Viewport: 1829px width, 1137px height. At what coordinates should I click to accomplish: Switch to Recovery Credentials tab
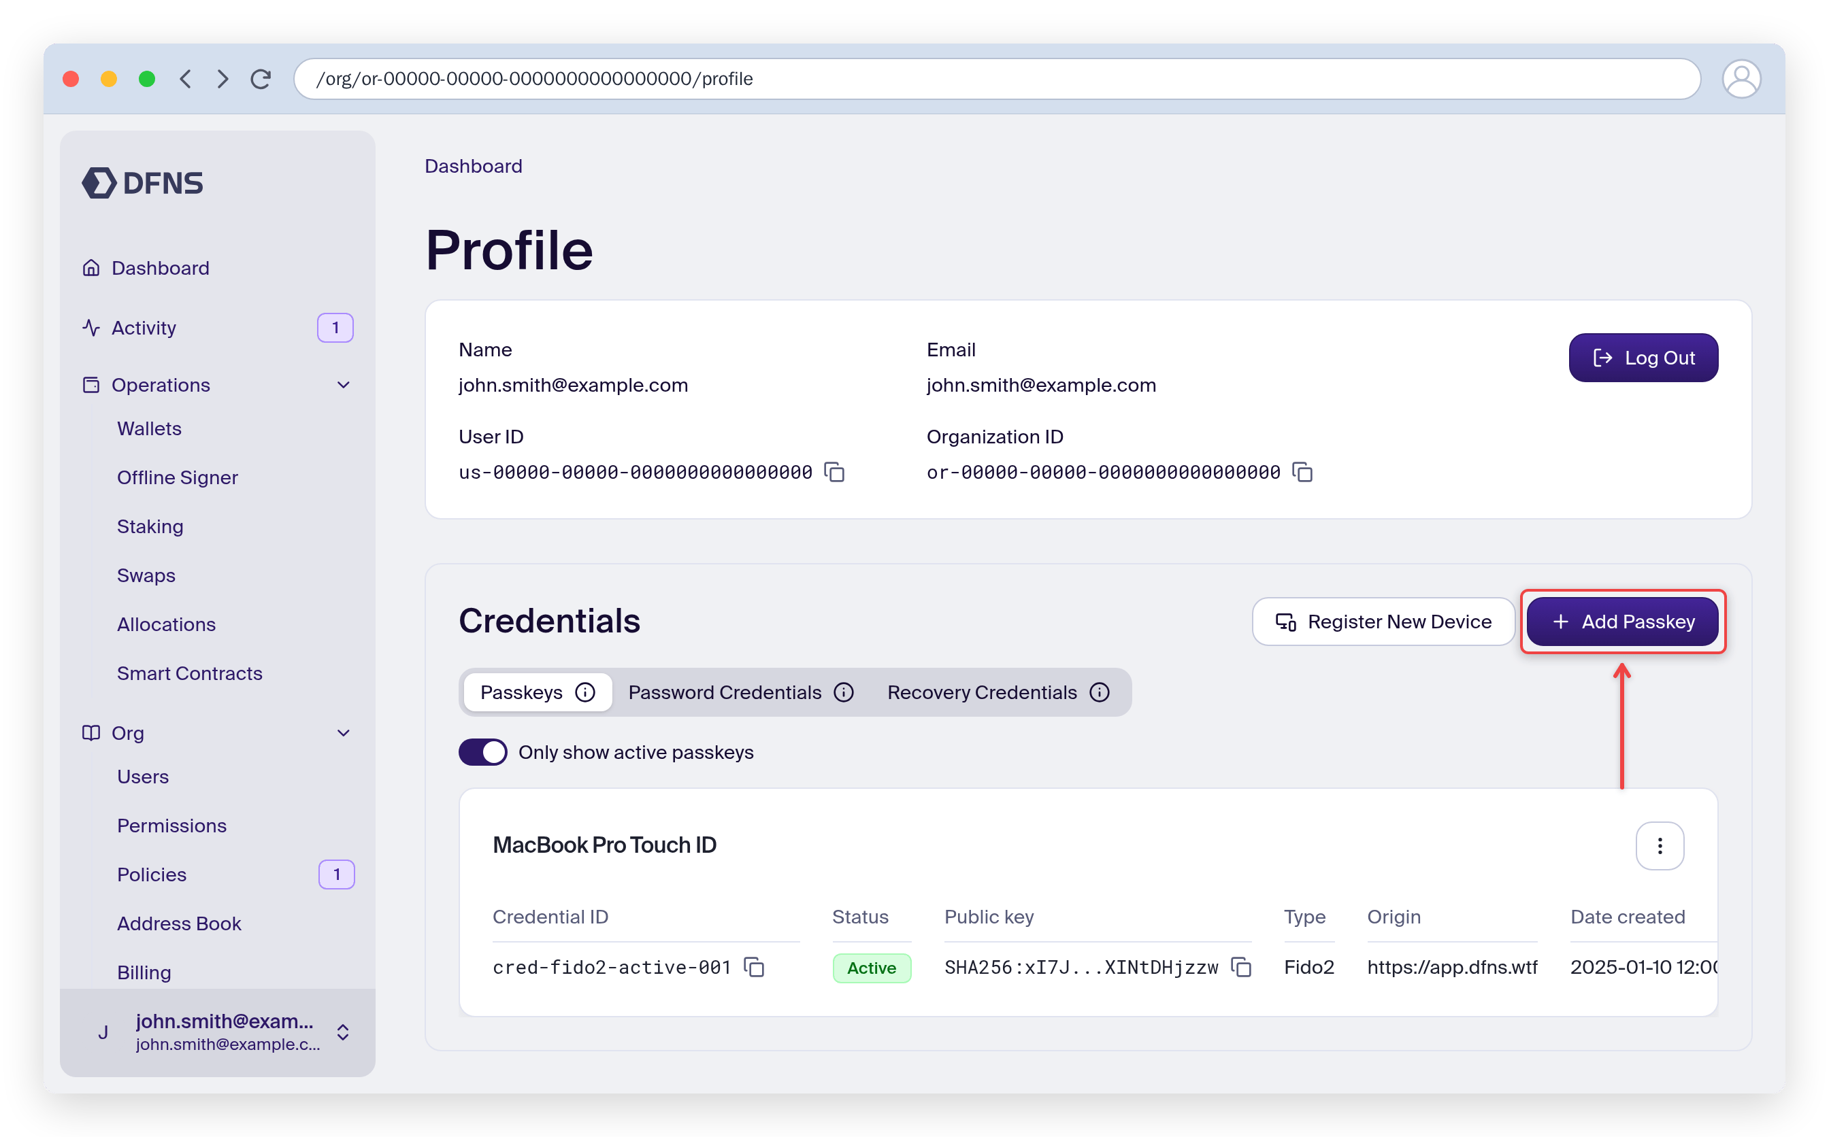click(x=998, y=692)
